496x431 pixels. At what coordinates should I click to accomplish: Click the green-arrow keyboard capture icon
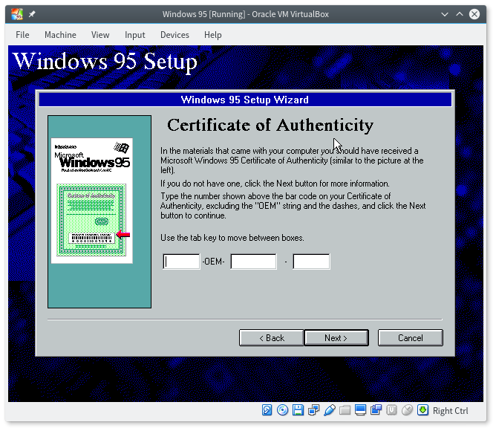pos(422,410)
